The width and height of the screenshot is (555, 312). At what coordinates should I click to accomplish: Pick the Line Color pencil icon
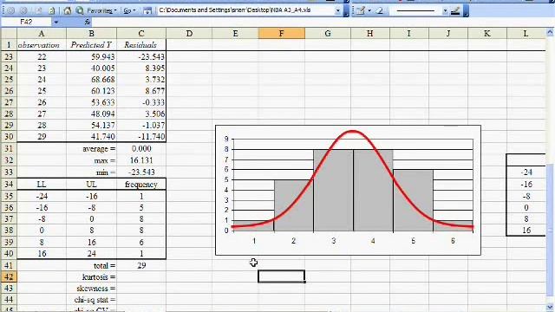click(x=455, y=10)
